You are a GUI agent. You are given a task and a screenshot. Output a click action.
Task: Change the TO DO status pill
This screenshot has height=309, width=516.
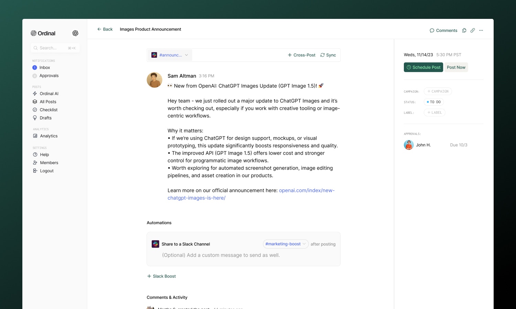tap(433, 102)
